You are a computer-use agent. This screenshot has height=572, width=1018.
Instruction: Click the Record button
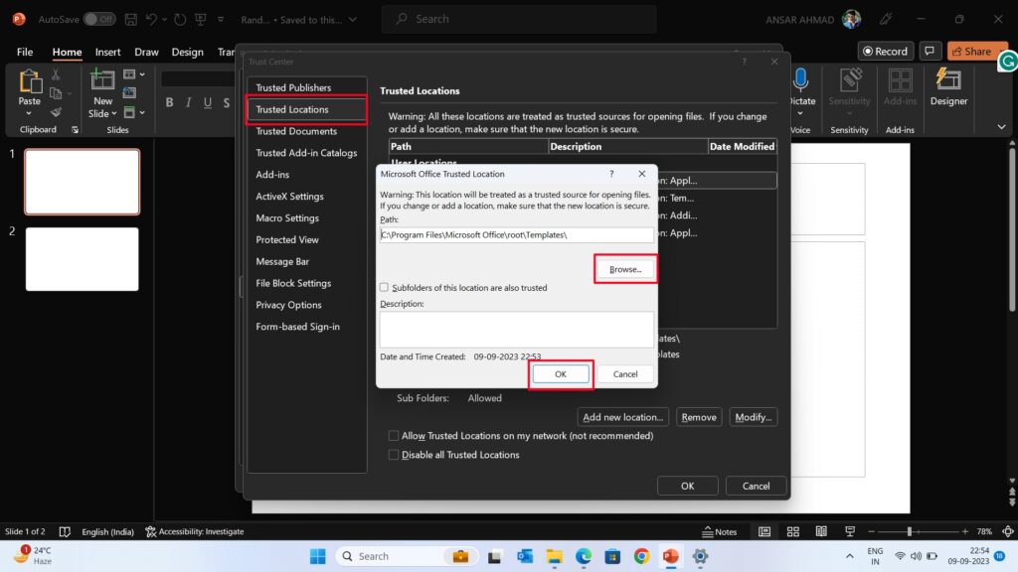pyautogui.click(x=886, y=52)
